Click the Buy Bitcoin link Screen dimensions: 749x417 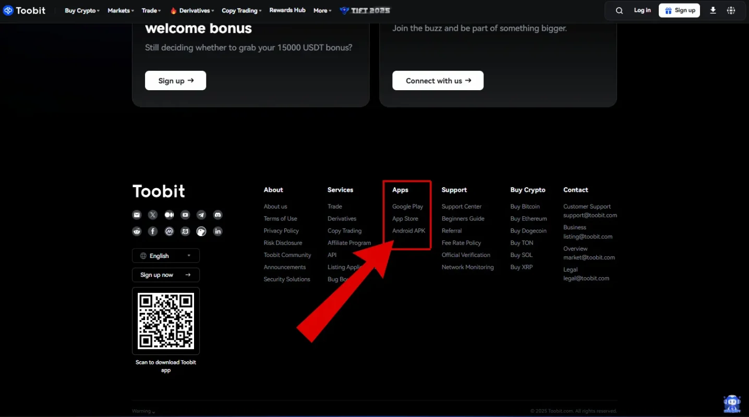point(525,206)
